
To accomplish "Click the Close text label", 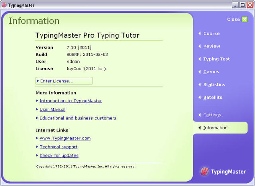I will click(233, 20).
